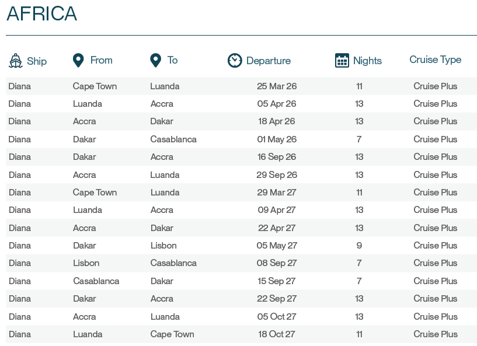Image resolution: width=477 pixels, height=346 pixels.
Task: Click the 29 Mar 27 departure date
Action: [x=277, y=193]
